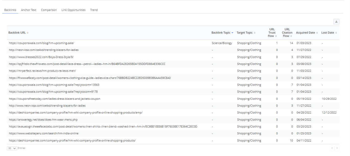Select the Link Opportunities tab
This screenshot has height=156, width=350.
coord(73,10)
